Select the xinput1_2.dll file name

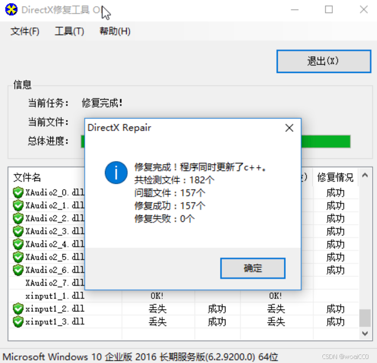point(55,309)
